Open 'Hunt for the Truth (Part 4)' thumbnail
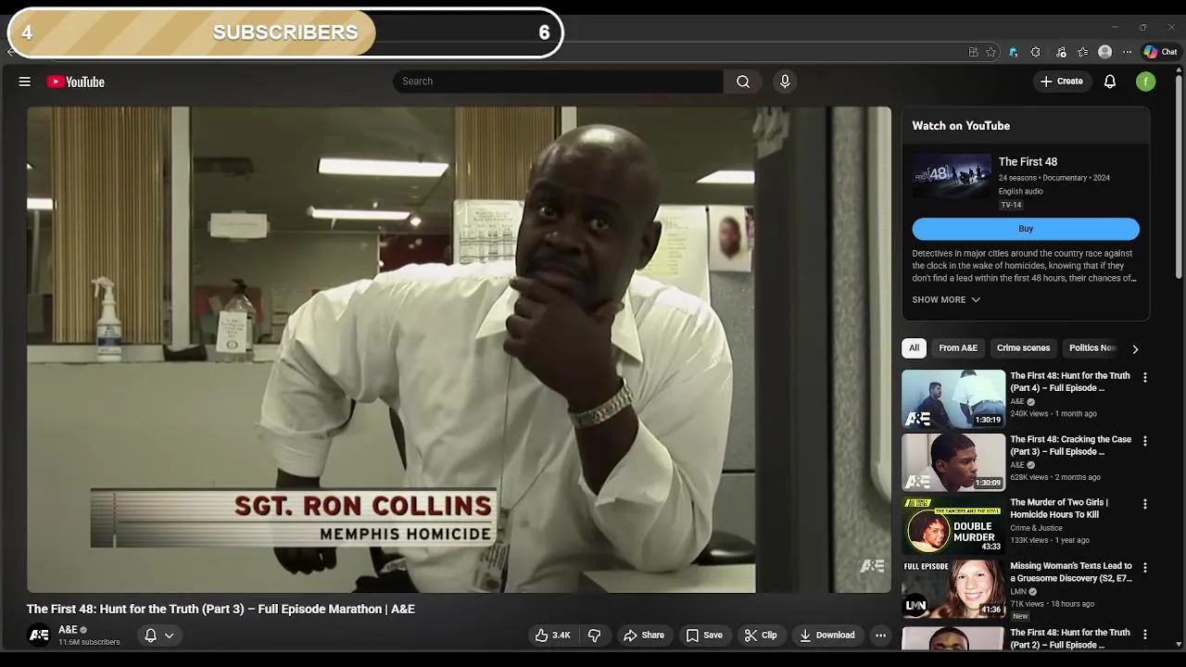This screenshot has height=667, width=1186. [953, 399]
